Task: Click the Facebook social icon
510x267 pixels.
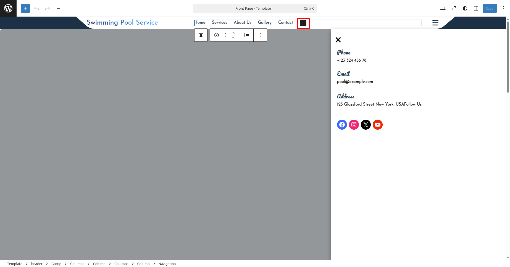Action: (x=342, y=125)
